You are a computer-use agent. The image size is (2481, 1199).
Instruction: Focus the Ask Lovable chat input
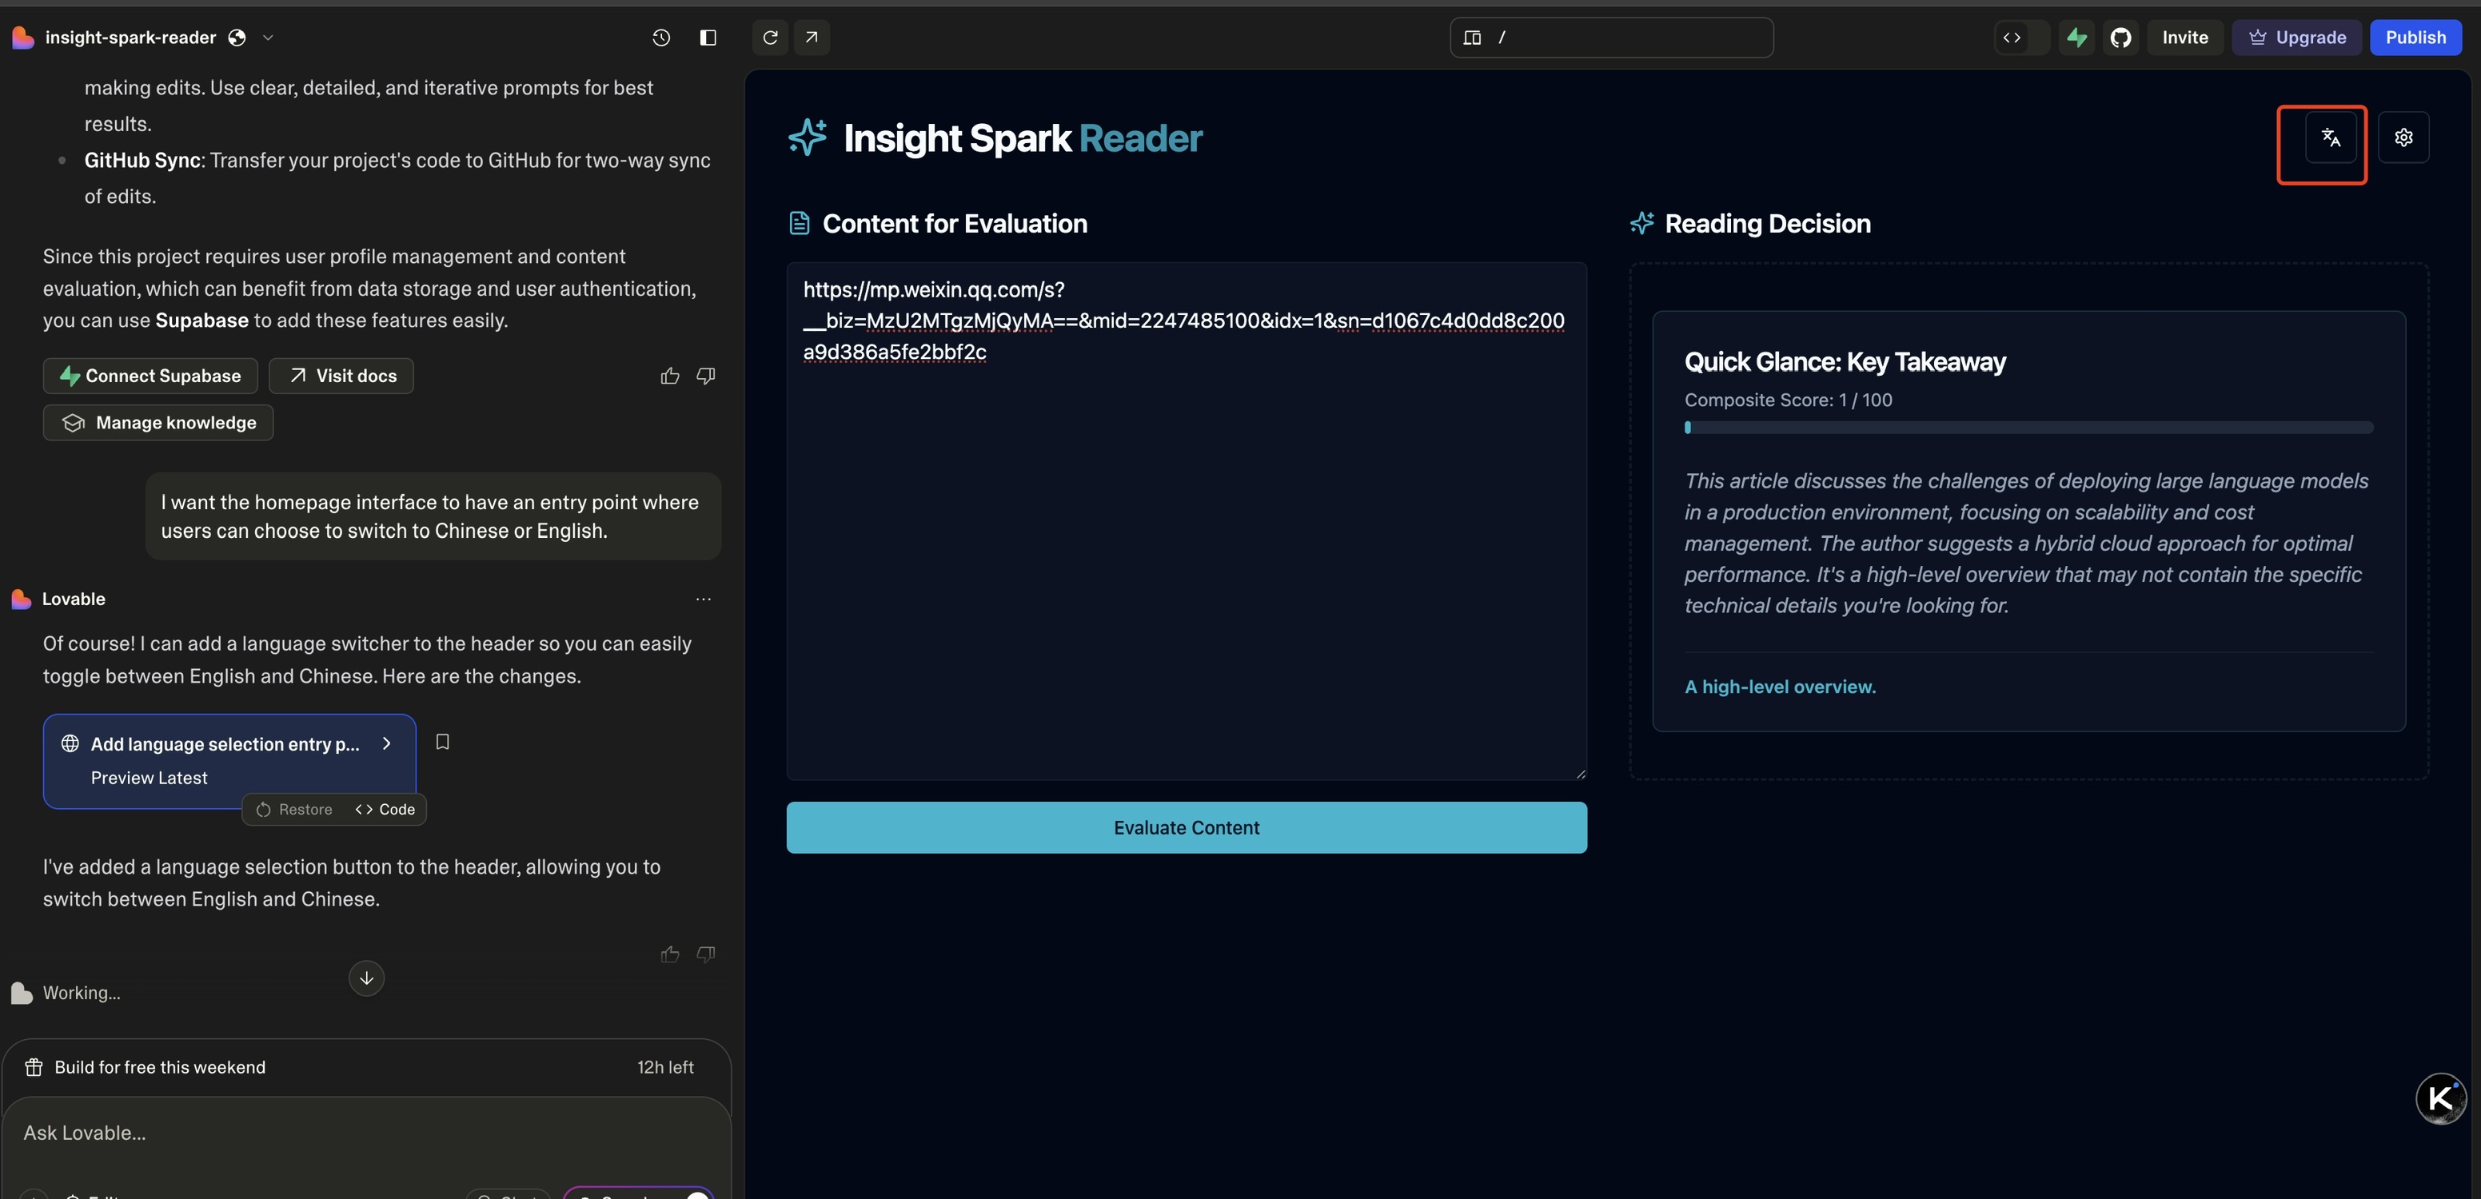pos(366,1133)
